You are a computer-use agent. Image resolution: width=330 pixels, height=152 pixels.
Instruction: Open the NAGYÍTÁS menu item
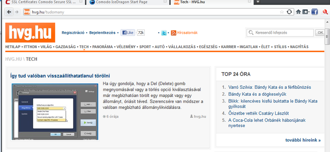299,47
